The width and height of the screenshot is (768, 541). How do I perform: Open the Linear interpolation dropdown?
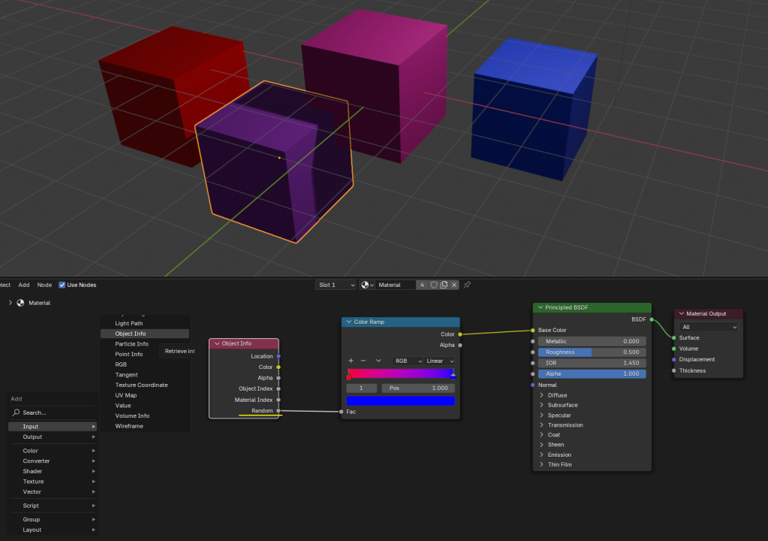tap(441, 361)
